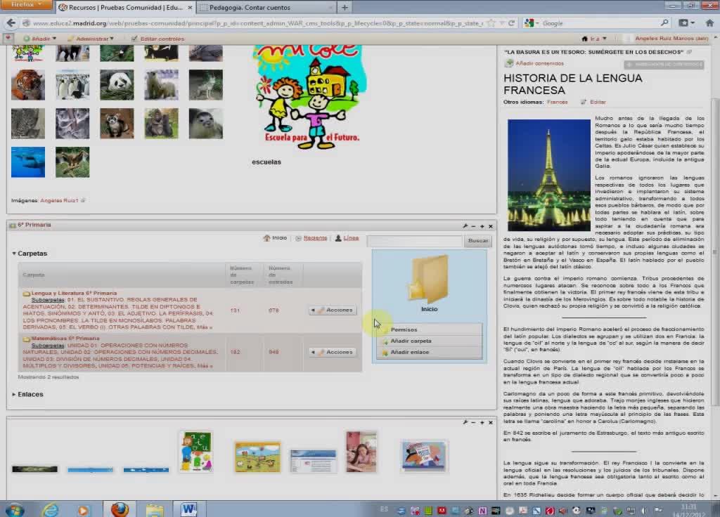The height and width of the screenshot is (517, 720).
Task: Open Acciones dropdown for Matemáticas 6º Primaria
Action: [x=333, y=352]
